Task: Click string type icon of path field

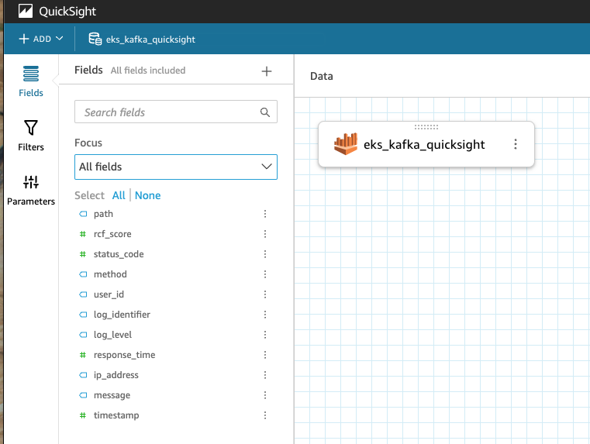Action: (83, 214)
